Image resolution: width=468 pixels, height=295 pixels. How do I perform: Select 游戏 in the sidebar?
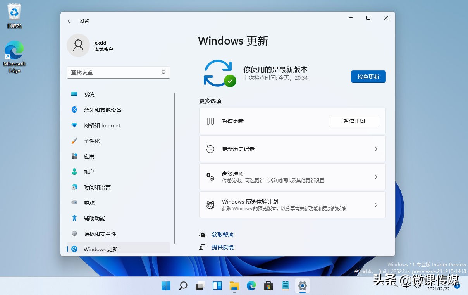(x=119, y=203)
